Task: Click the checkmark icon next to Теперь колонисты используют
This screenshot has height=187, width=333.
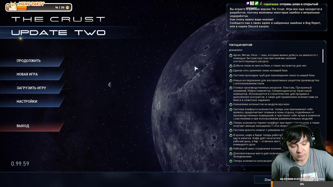Action: pyautogui.click(x=231, y=161)
